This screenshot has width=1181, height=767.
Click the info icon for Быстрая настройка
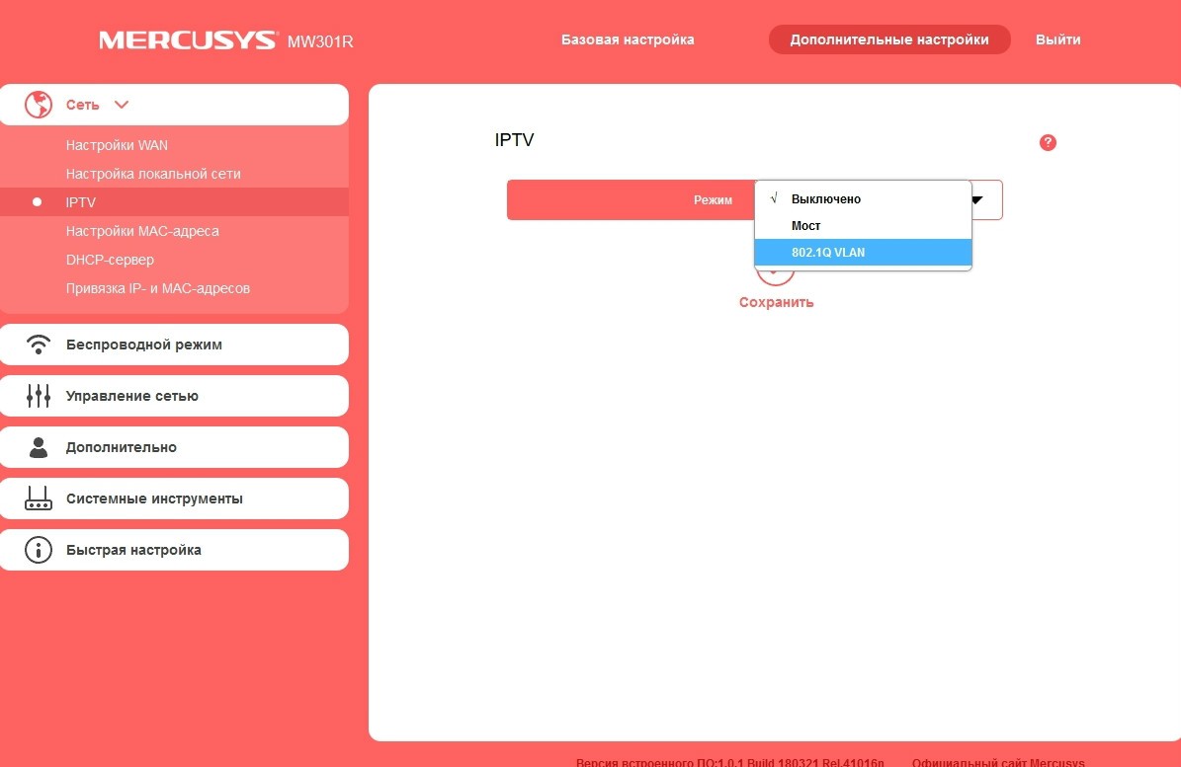coord(39,550)
